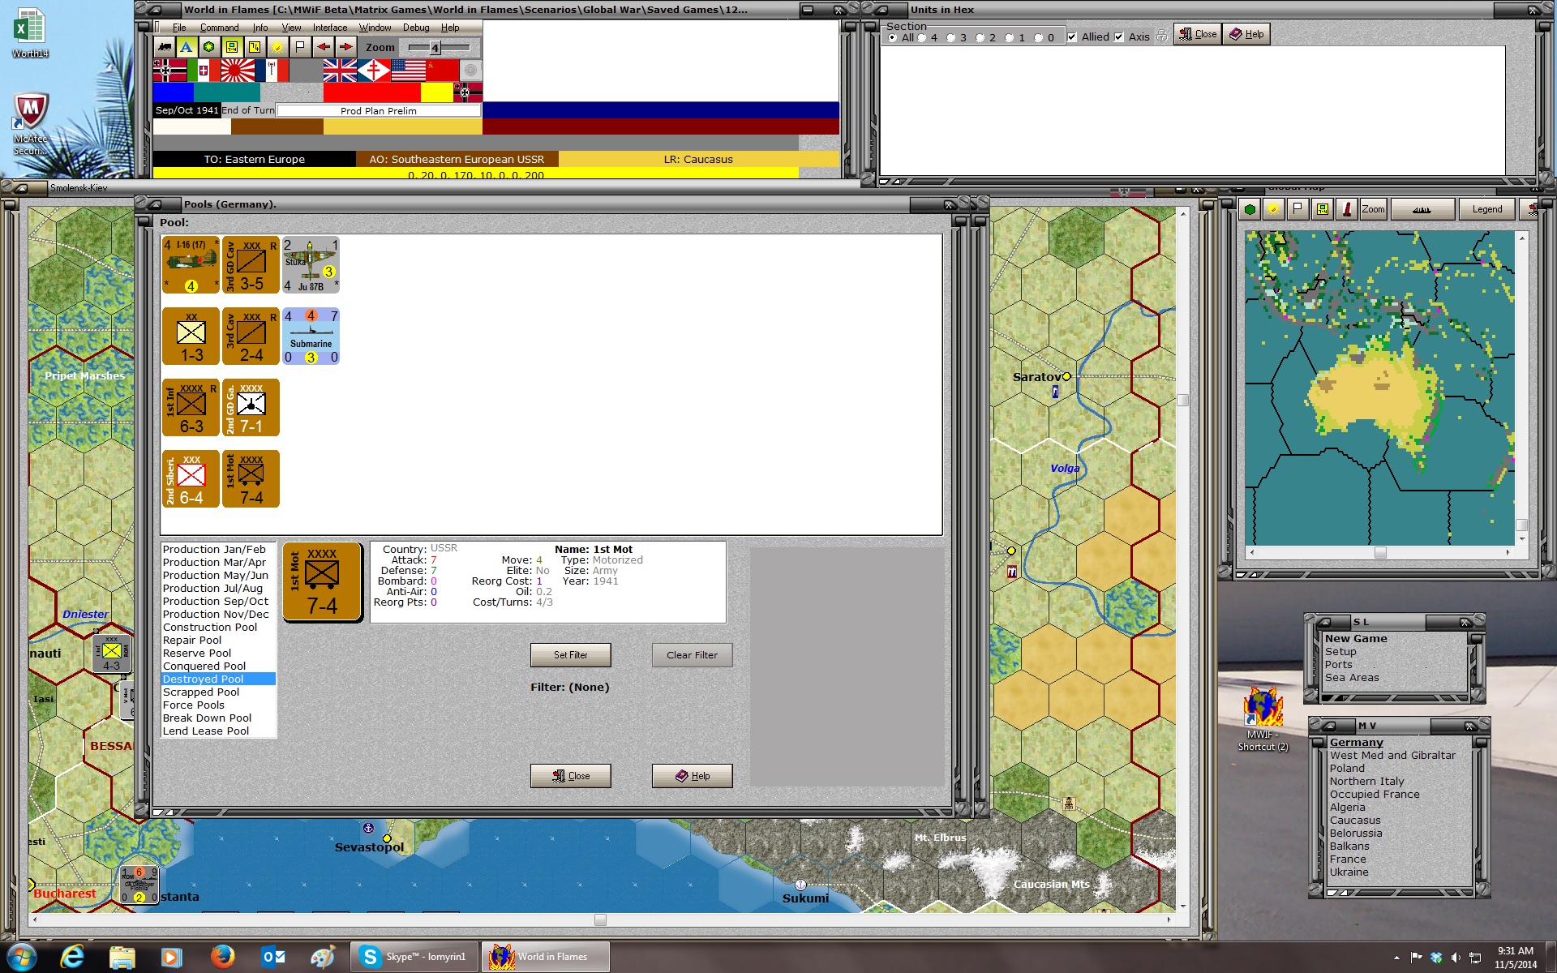Select the Submarine unit counter in pool
The height and width of the screenshot is (973, 1557).
[x=311, y=336]
